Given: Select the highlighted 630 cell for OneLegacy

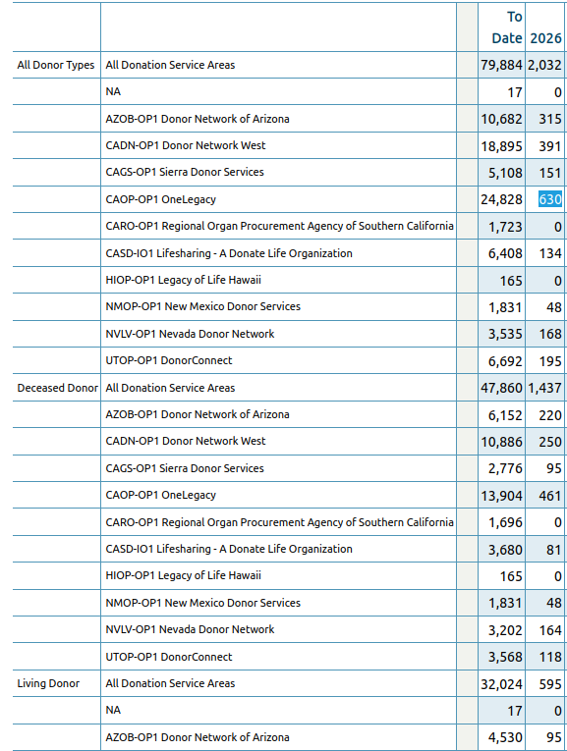Looking at the screenshot, I should point(549,199).
